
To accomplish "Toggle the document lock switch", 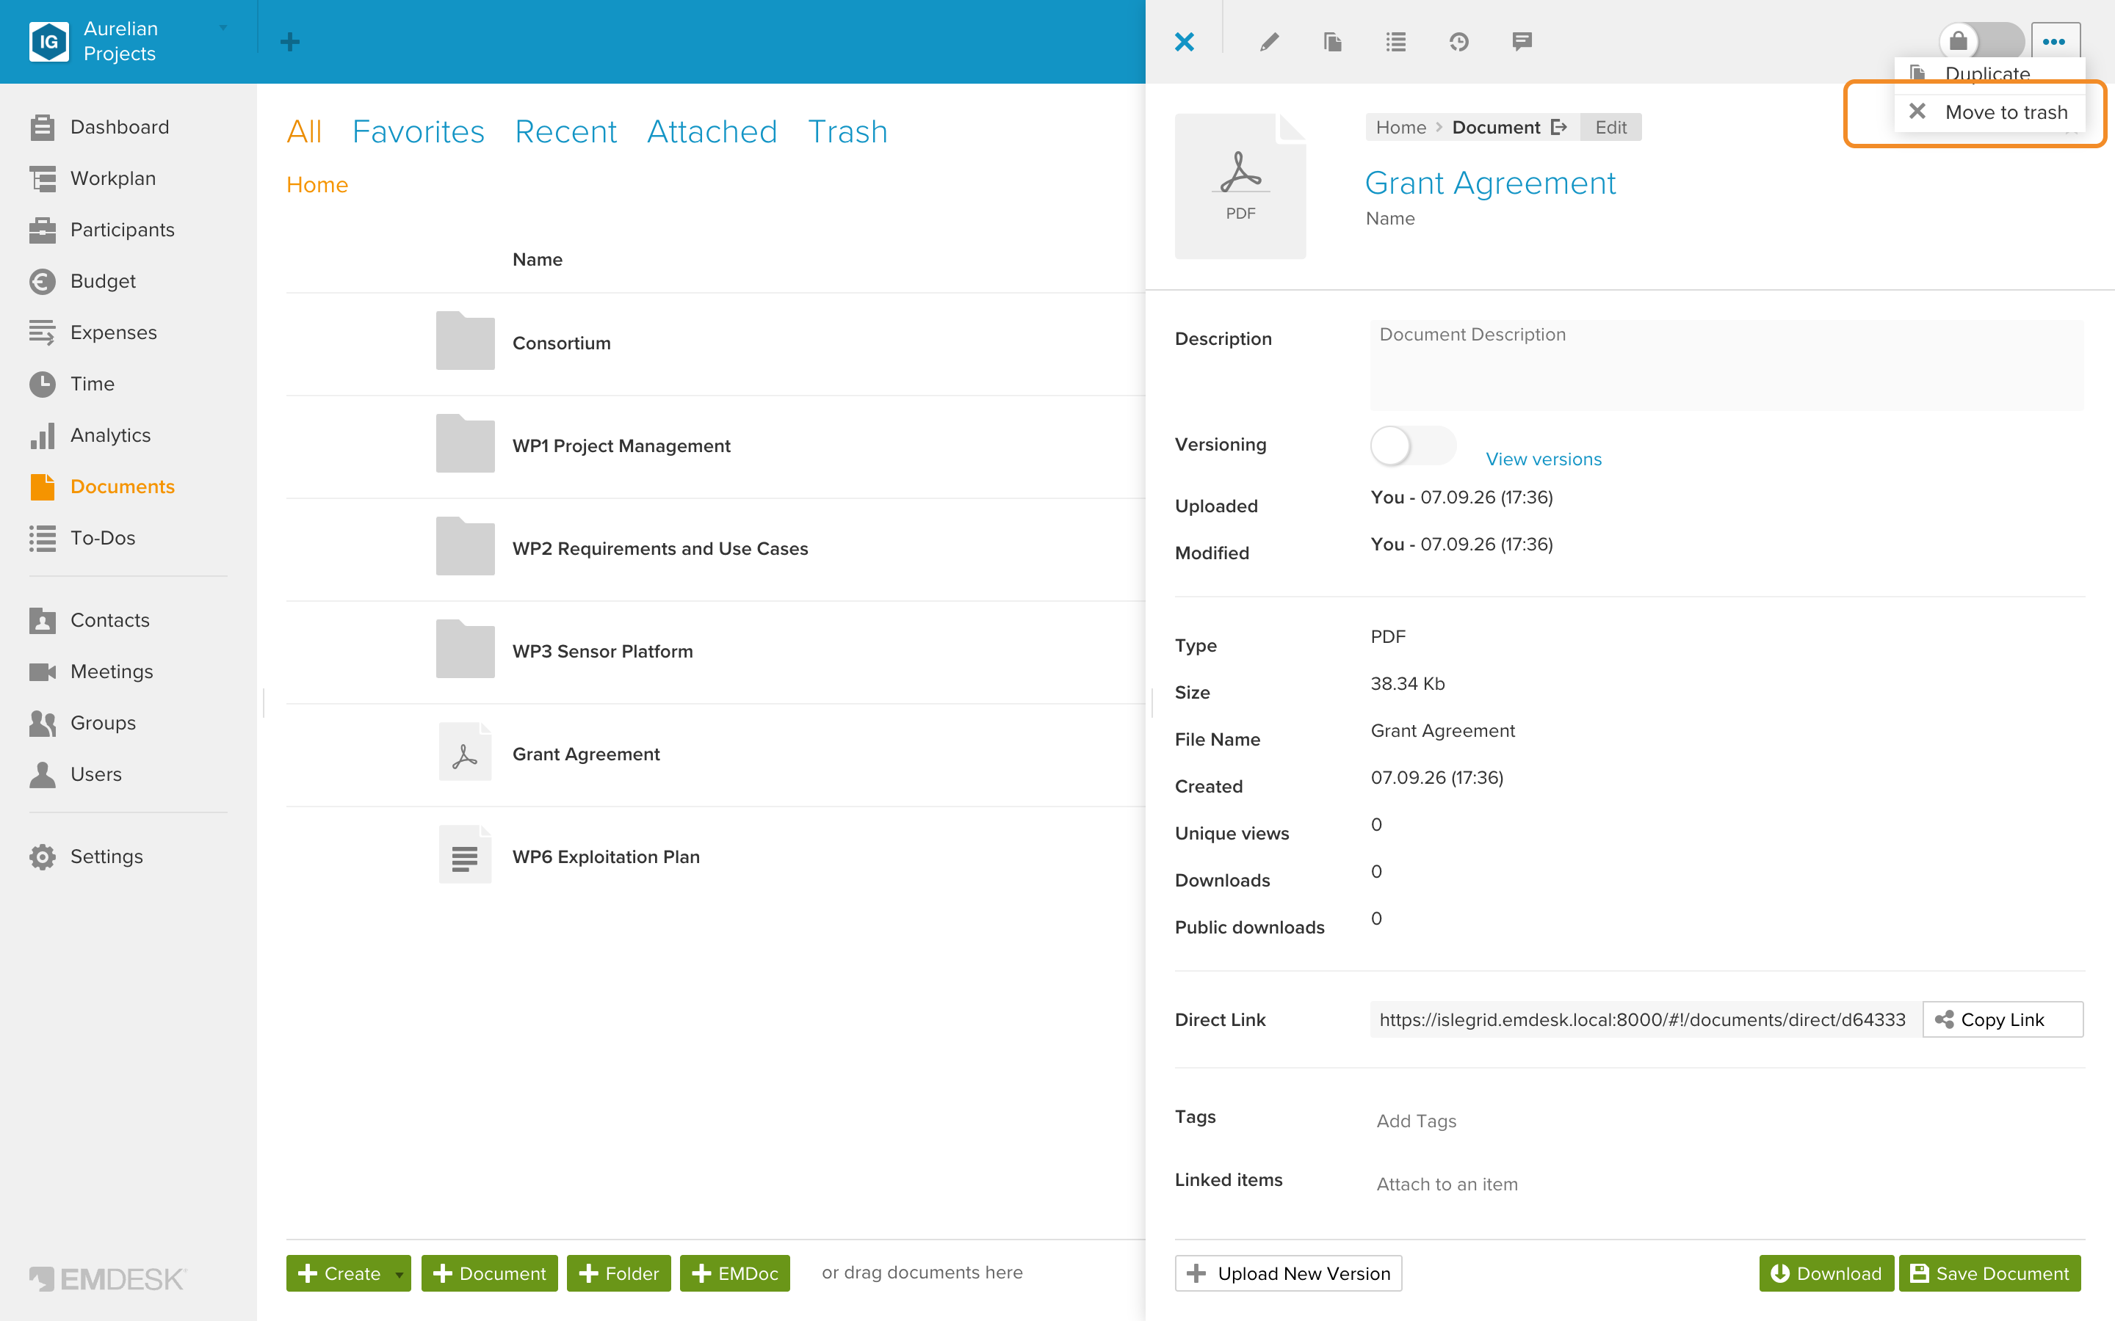I will [1981, 41].
